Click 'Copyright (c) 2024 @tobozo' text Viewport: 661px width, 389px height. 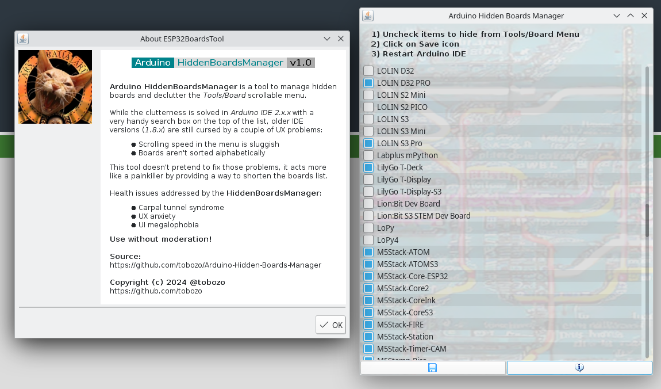[167, 282]
